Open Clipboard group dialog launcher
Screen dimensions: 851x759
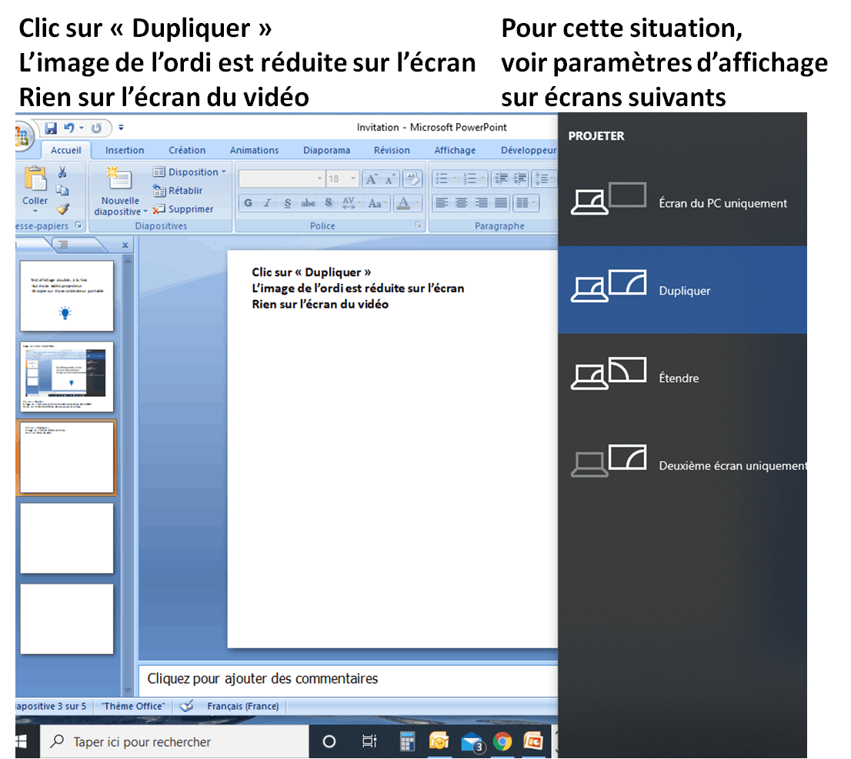pyautogui.click(x=78, y=225)
